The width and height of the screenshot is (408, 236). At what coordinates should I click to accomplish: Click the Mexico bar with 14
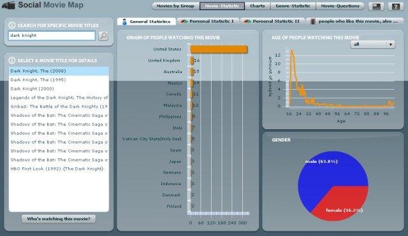tap(192, 83)
